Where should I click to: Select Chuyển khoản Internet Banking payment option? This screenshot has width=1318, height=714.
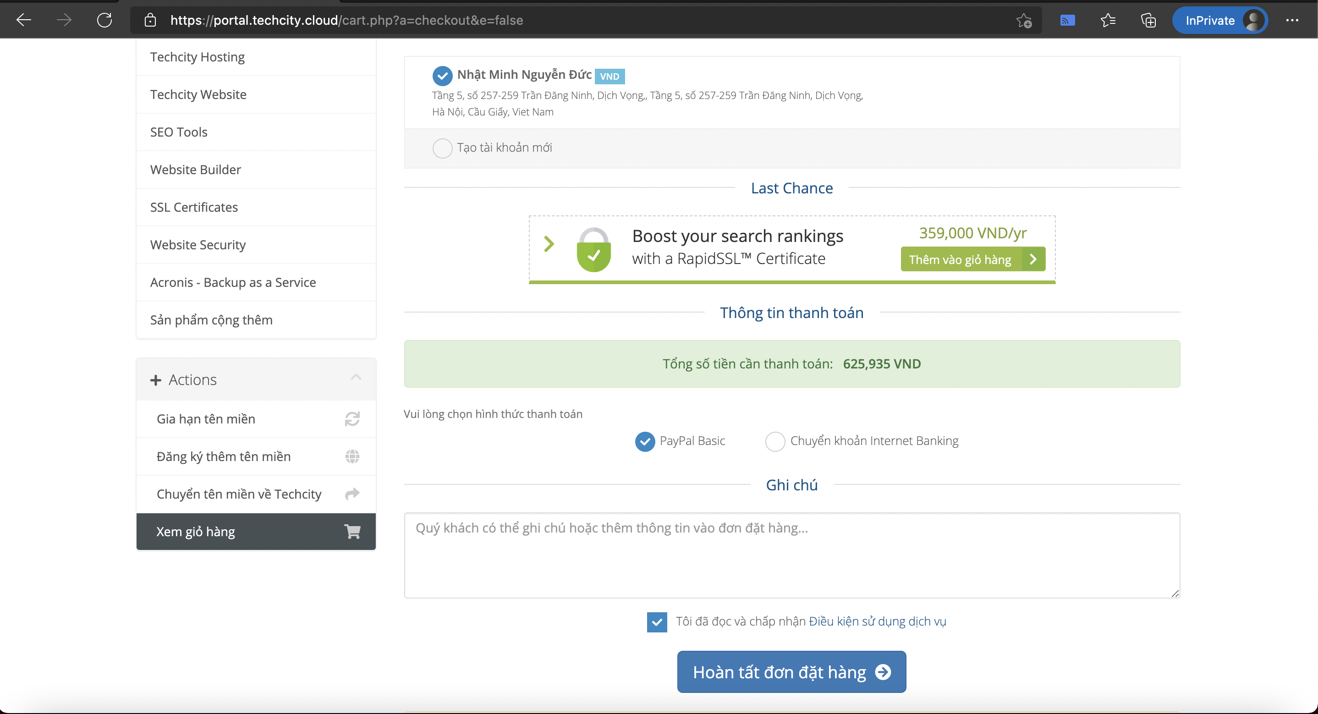click(x=774, y=441)
